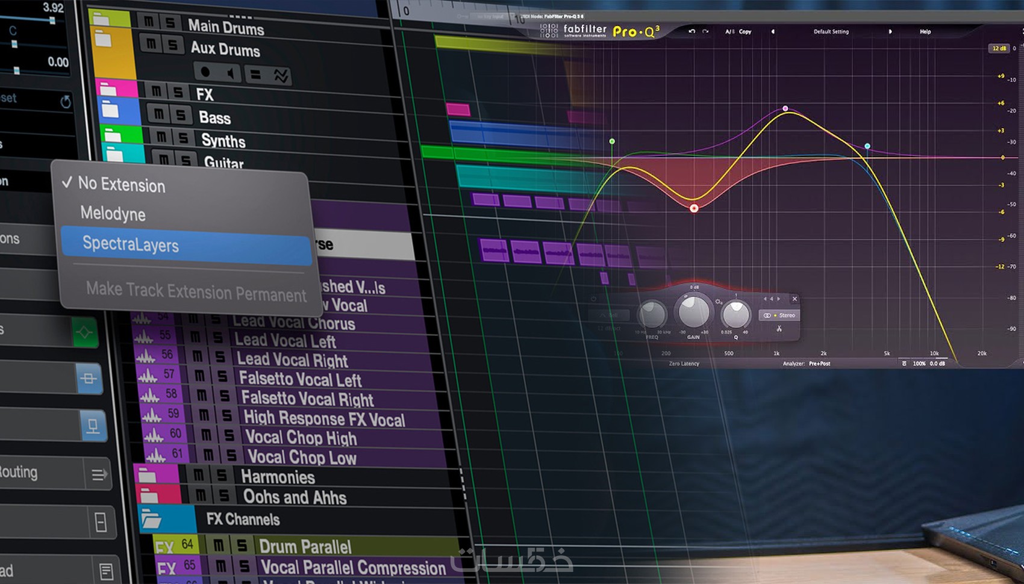Image resolution: width=1024 pixels, height=584 pixels.
Task: Click the notepad icon at inspector bottom
Action: click(x=106, y=571)
